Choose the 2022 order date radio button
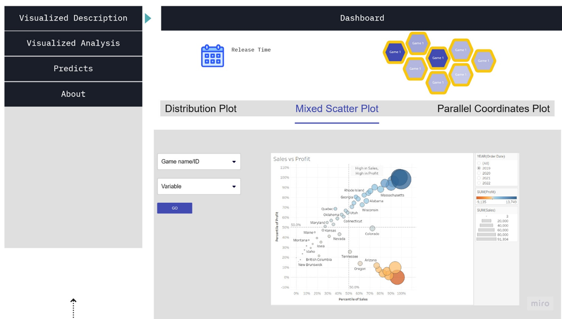 click(x=479, y=183)
